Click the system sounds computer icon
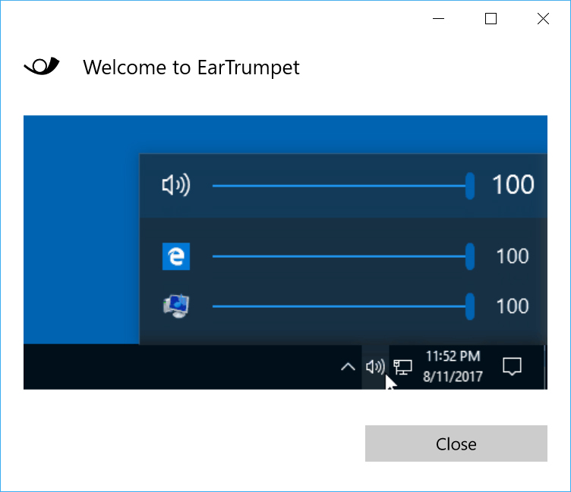The height and width of the screenshot is (492, 571). pyautogui.click(x=176, y=306)
